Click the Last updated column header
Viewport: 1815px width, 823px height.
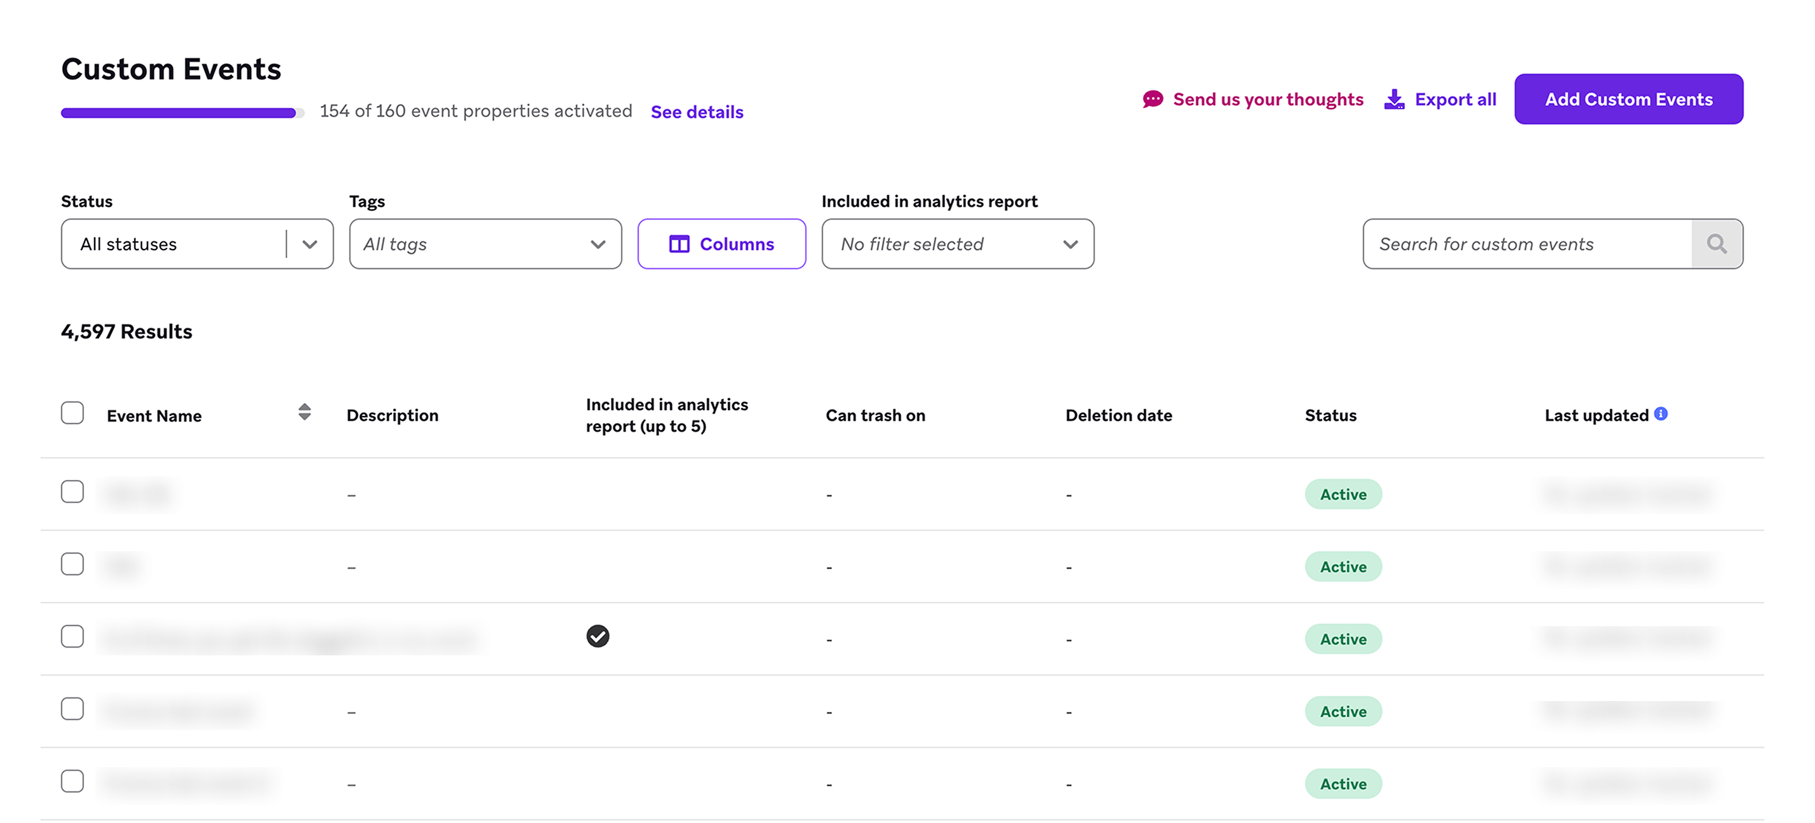tap(1596, 416)
